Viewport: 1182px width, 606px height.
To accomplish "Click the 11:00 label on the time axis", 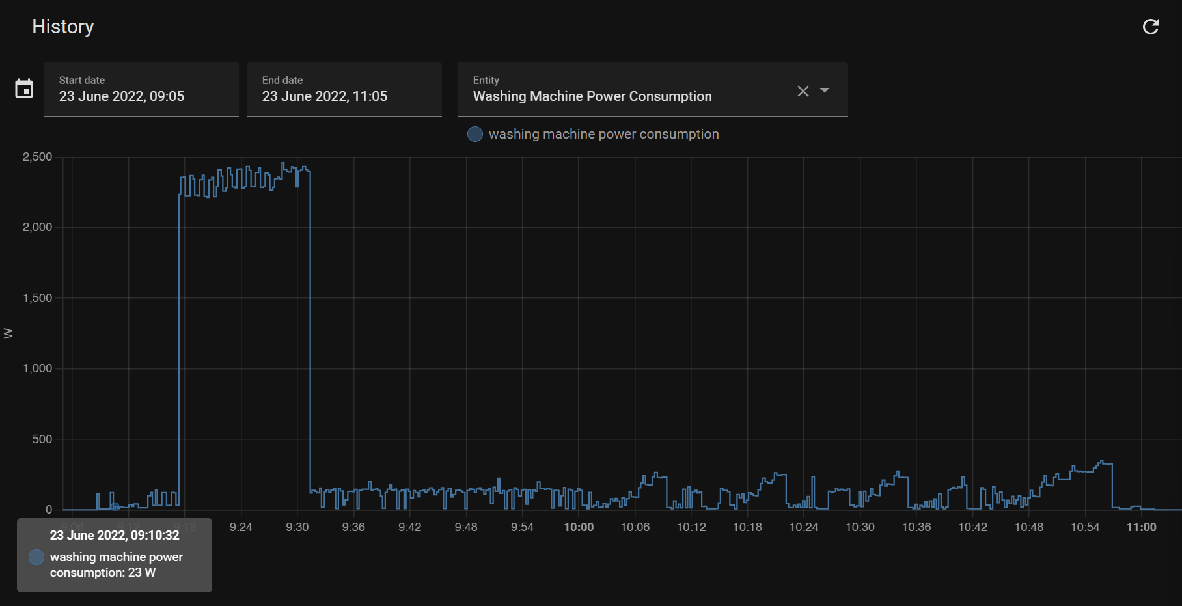I will click(x=1141, y=527).
